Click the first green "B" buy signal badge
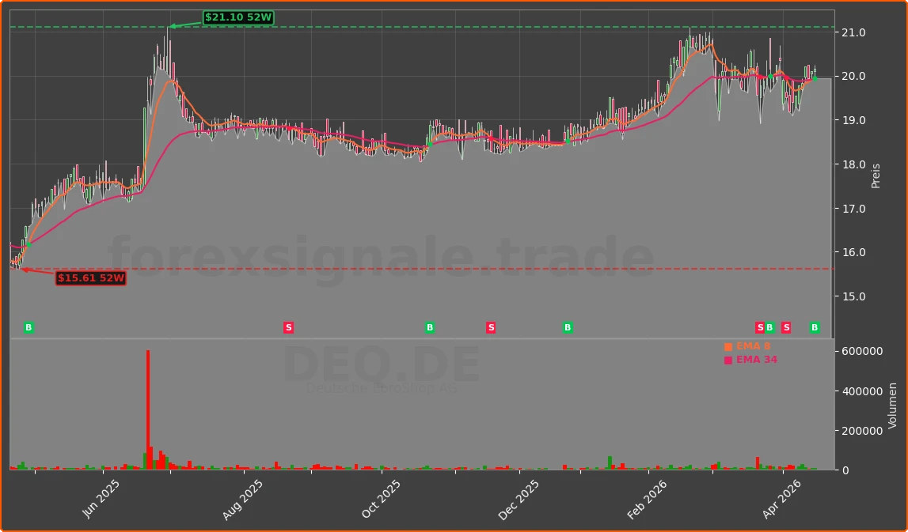 [28, 326]
